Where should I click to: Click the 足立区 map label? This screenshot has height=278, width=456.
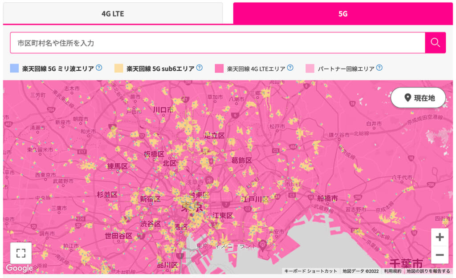(214, 135)
